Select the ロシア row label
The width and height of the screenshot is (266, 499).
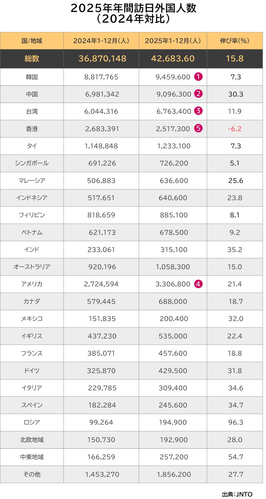click(x=32, y=422)
